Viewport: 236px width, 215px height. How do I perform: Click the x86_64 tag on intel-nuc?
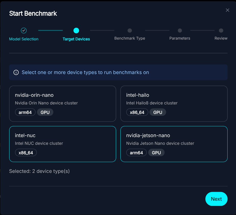26,153
